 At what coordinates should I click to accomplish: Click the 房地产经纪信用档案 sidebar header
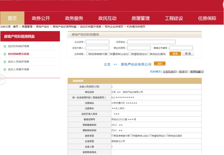(30, 36)
